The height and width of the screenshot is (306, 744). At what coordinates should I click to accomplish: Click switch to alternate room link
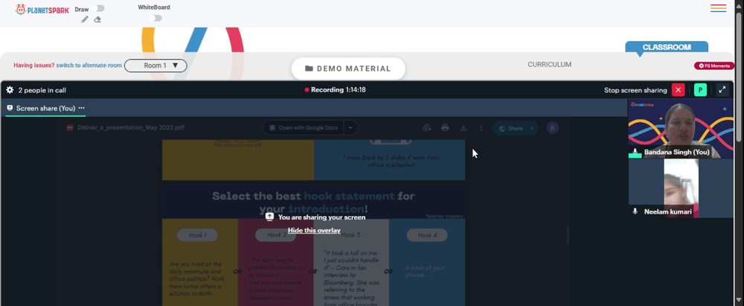89,66
